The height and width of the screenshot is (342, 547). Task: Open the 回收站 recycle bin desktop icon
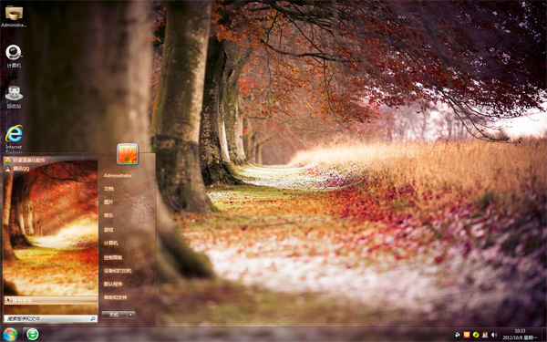14,97
